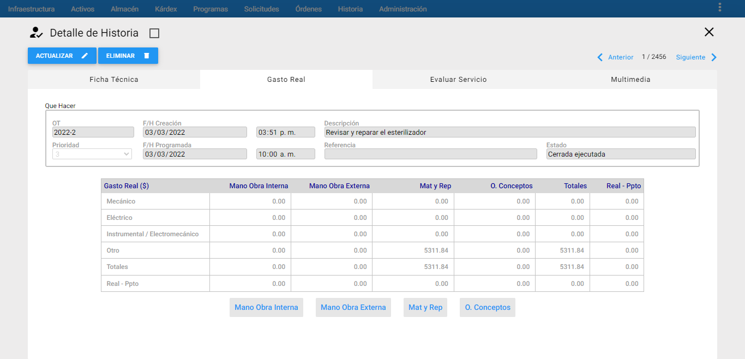Viewport: 745px width, 359px height.
Task: Switch to the Evaluar Servicio tab
Action: 458,80
